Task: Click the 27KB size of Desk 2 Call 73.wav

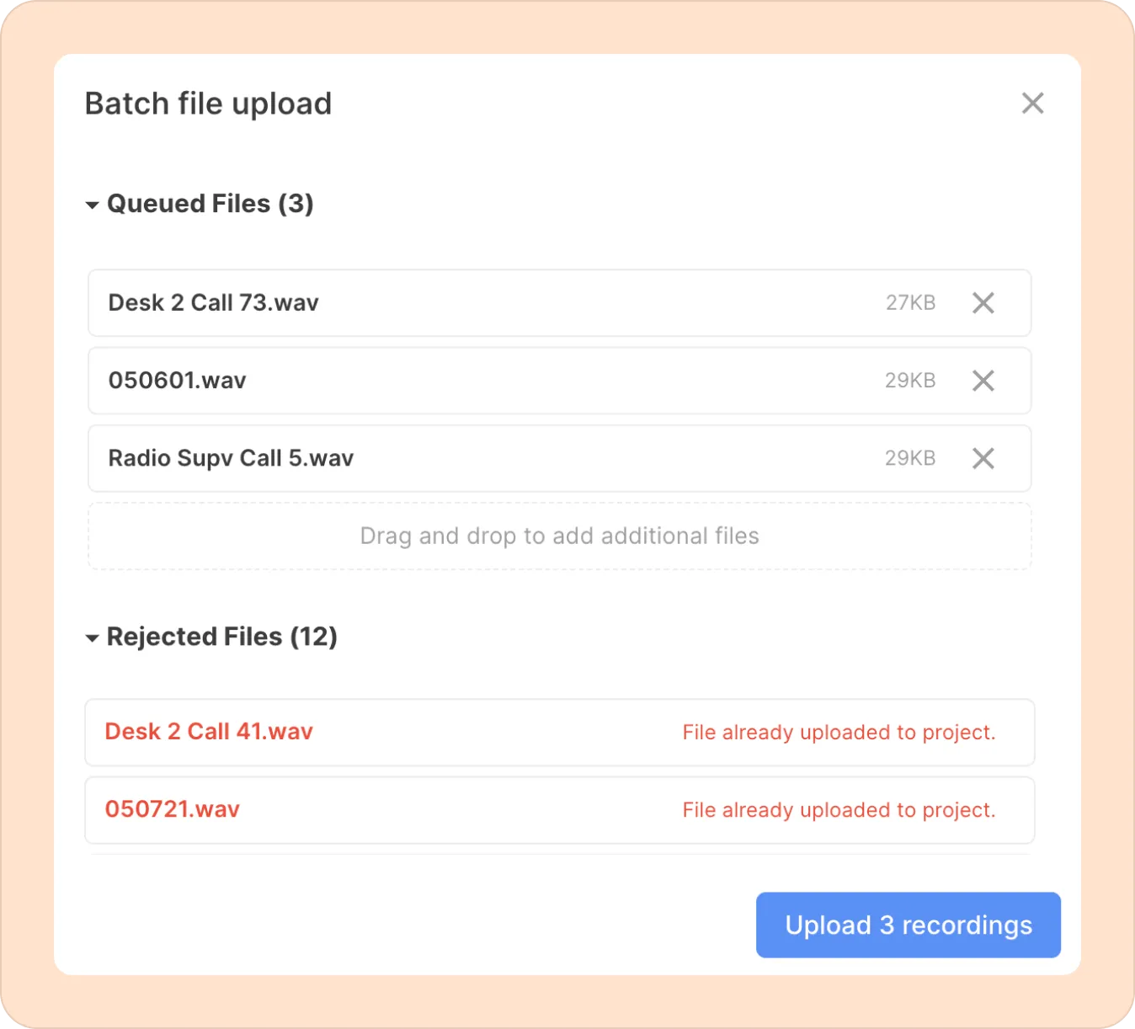Action: 910,303
